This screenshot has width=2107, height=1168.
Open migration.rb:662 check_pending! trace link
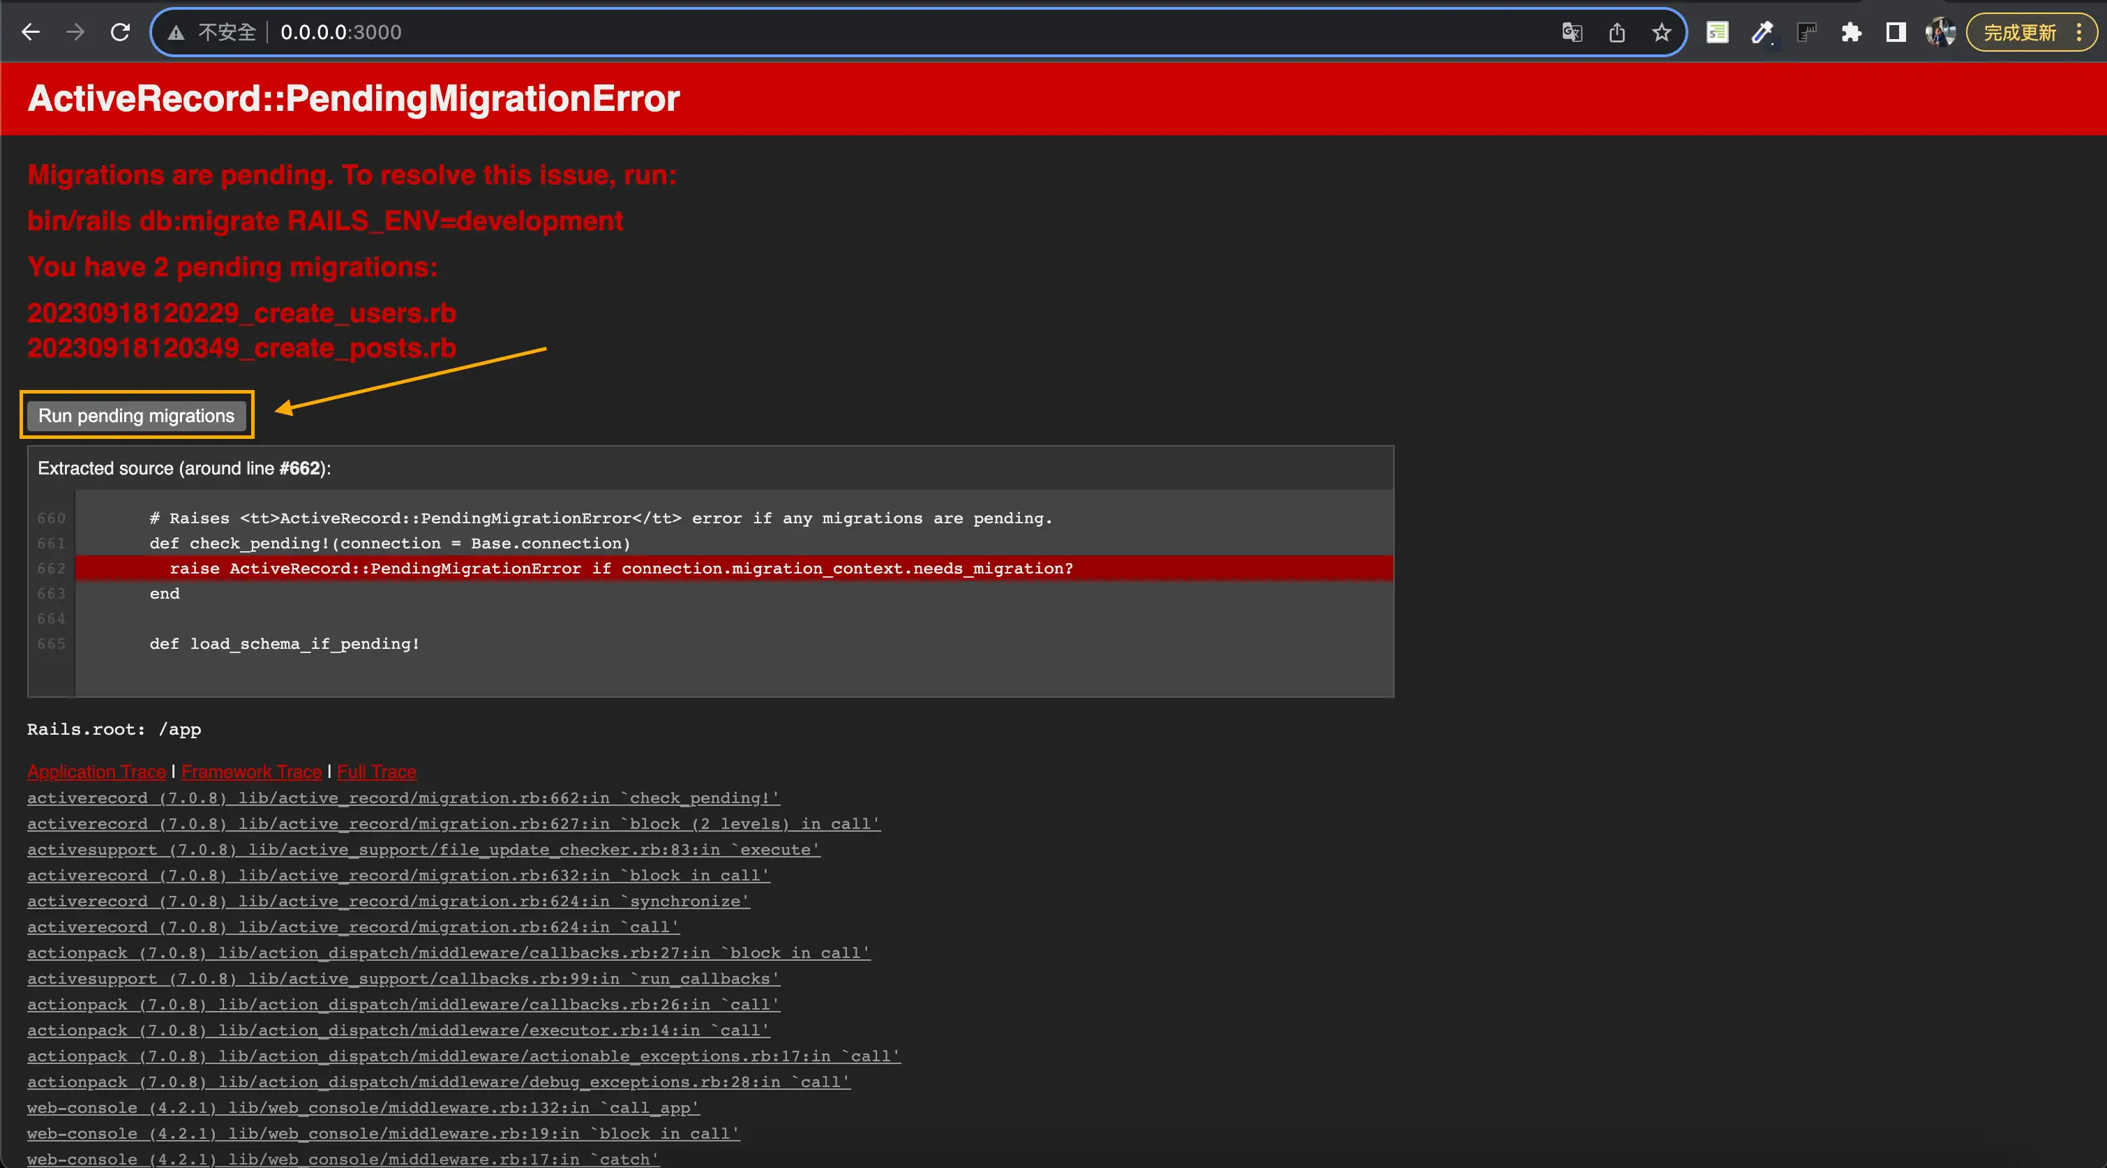(x=403, y=798)
